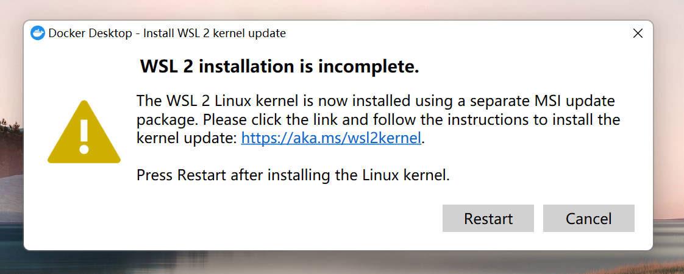Click blank dialog area below the warning icon

point(84,207)
